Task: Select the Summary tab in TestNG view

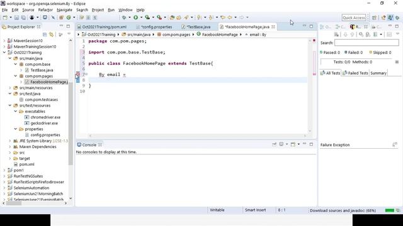Action: tap(378, 73)
